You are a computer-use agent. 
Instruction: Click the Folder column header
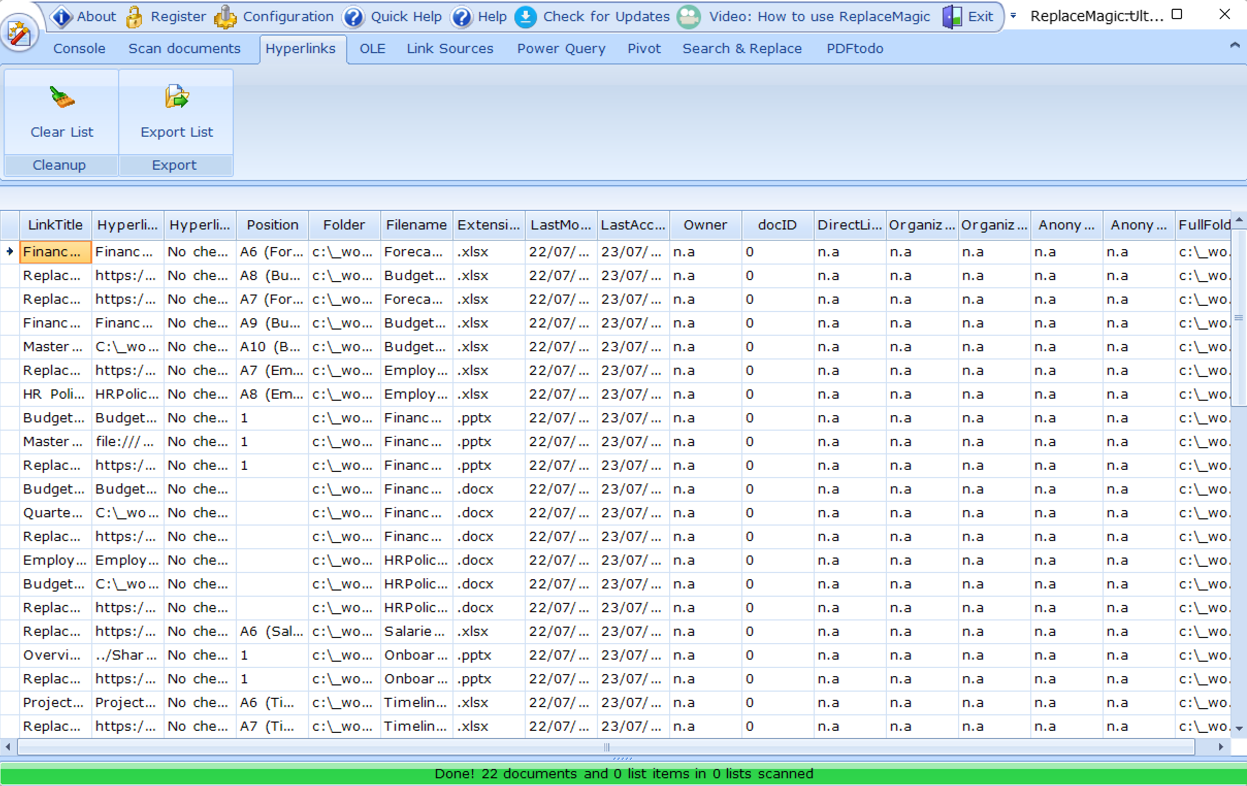(x=344, y=225)
